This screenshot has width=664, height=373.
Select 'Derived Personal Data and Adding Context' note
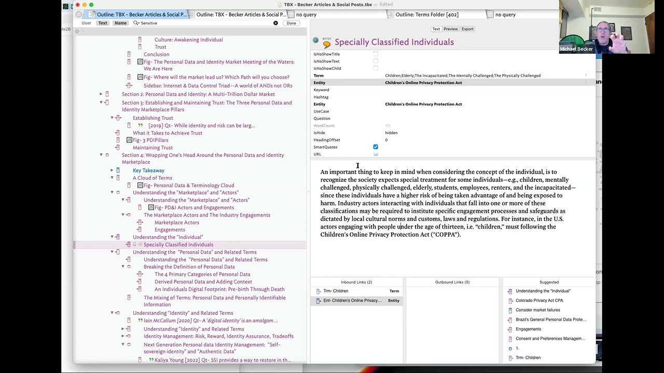[203, 282]
